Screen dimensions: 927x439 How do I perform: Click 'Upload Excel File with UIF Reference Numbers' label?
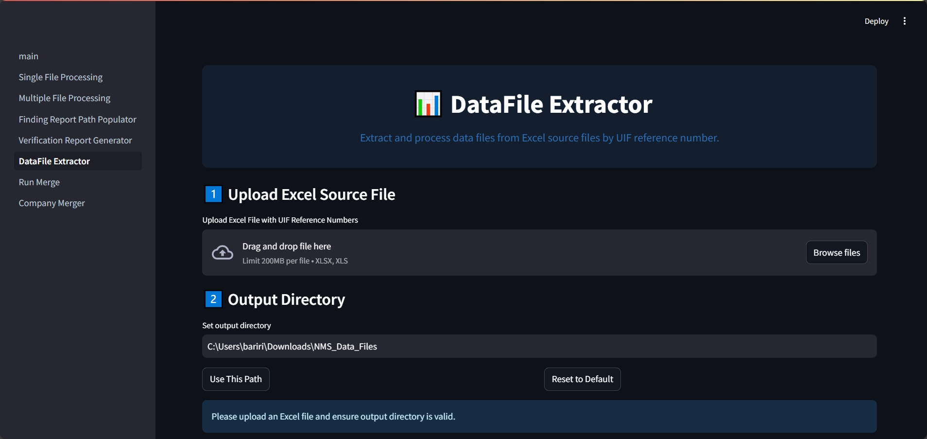coord(280,220)
